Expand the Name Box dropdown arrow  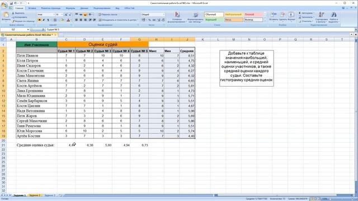click(x=28, y=30)
